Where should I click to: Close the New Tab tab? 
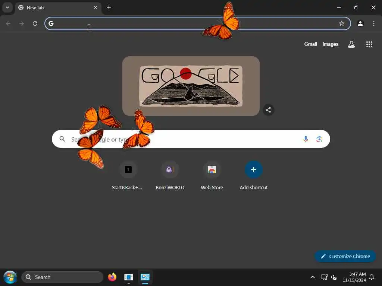tap(95, 7)
